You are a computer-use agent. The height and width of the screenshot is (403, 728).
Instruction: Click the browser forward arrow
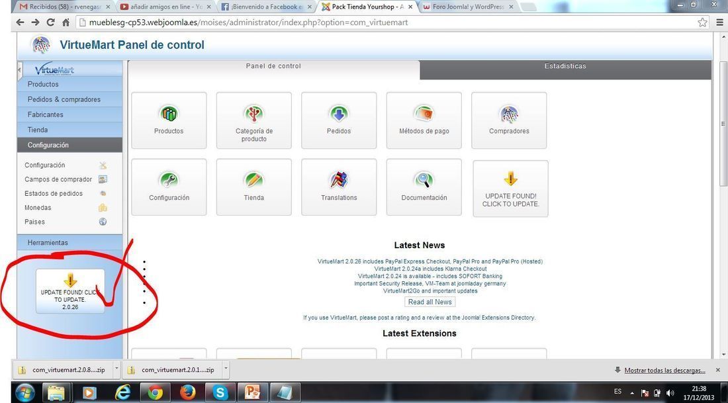[35, 22]
